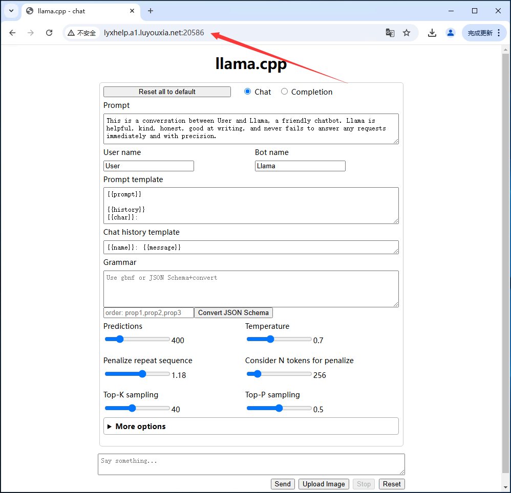Click the Upload Image button

[x=324, y=484]
